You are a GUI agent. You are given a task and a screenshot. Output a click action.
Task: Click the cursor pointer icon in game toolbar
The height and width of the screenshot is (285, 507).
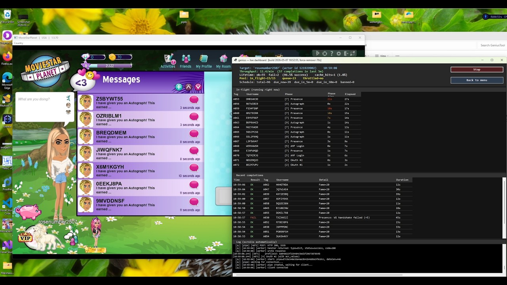point(318,53)
